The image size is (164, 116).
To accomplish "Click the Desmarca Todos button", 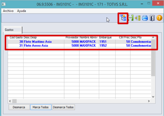I will click(x=63, y=107).
